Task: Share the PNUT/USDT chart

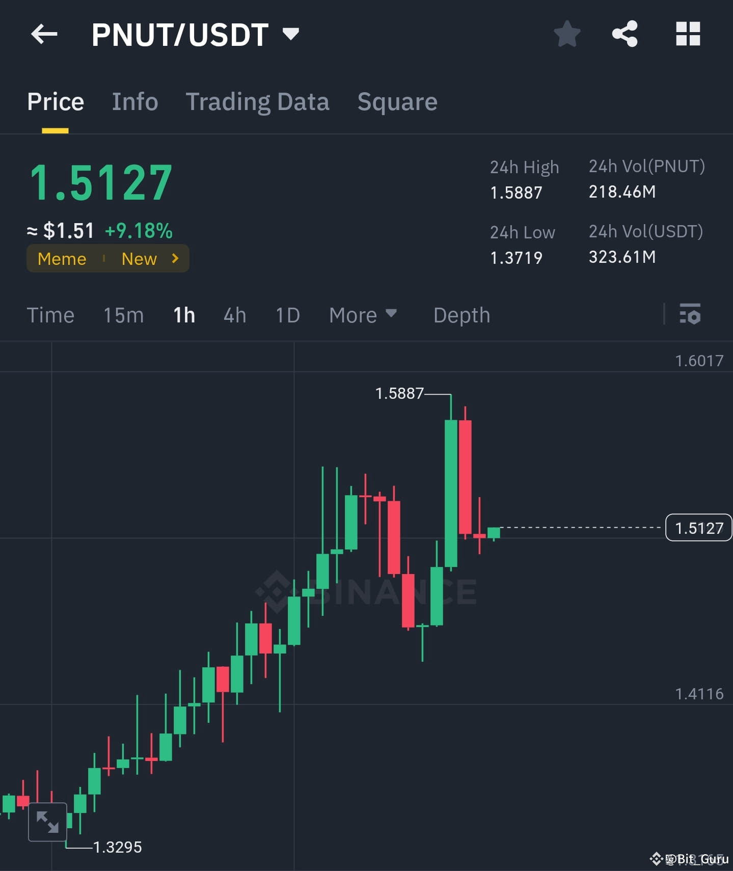Action: [625, 34]
